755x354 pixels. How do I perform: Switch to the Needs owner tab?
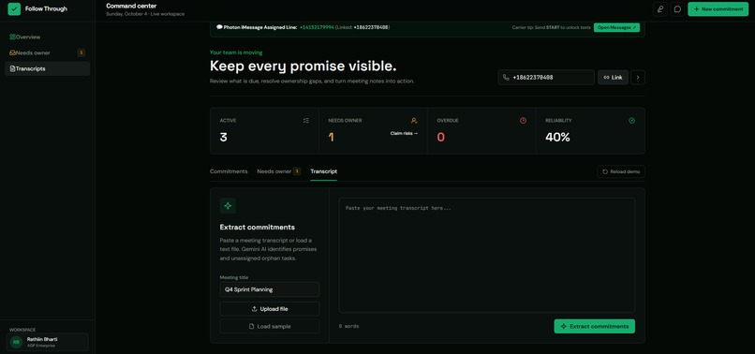279,171
